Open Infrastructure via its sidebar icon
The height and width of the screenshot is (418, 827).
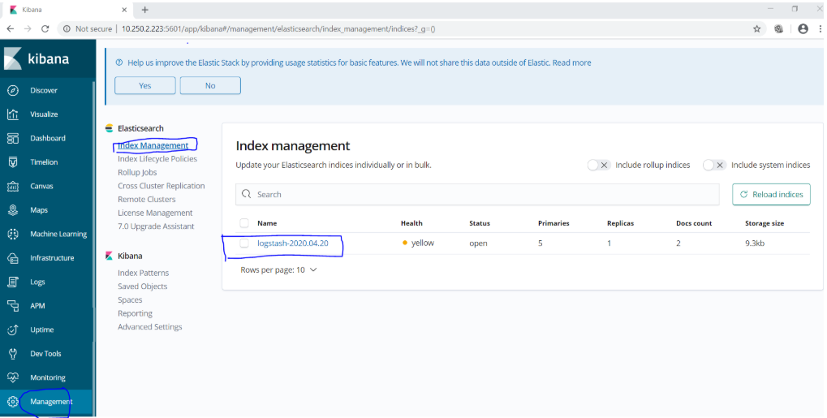13,258
